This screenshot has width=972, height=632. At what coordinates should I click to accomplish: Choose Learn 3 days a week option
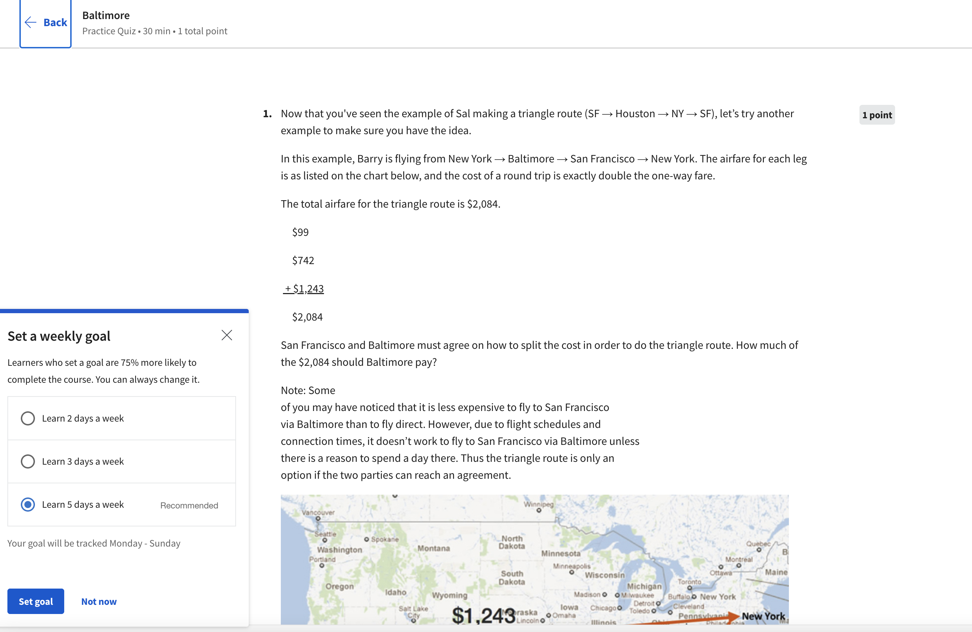28,461
